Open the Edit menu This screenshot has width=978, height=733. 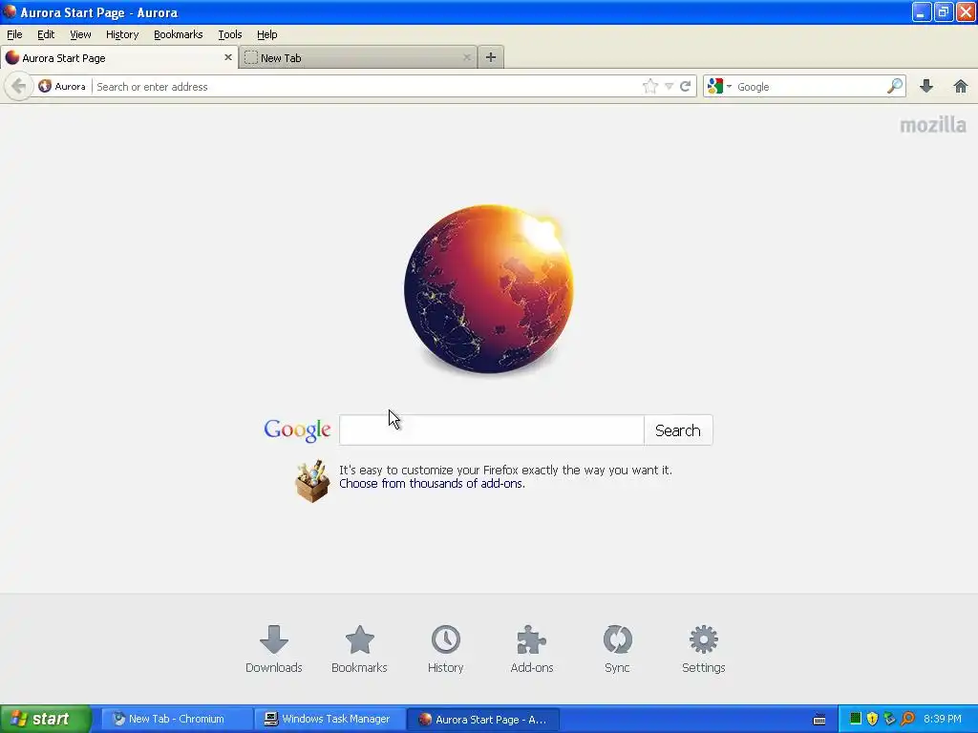pyautogui.click(x=46, y=34)
